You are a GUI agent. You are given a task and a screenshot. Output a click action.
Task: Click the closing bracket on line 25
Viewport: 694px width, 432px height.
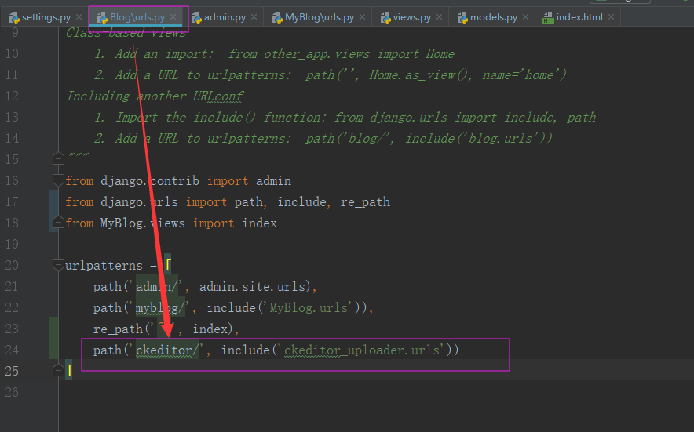click(68, 371)
